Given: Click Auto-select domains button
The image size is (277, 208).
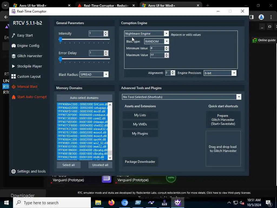Looking at the screenshot, I should click(84, 98).
